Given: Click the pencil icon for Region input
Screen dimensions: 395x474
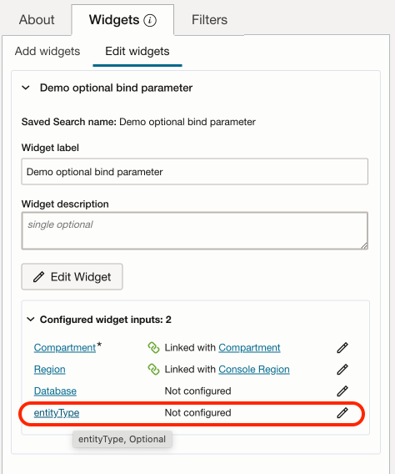Looking at the screenshot, I should tap(342, 370).
